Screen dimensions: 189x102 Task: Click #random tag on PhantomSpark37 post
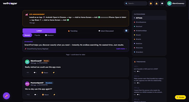click(x=49, y=83)
